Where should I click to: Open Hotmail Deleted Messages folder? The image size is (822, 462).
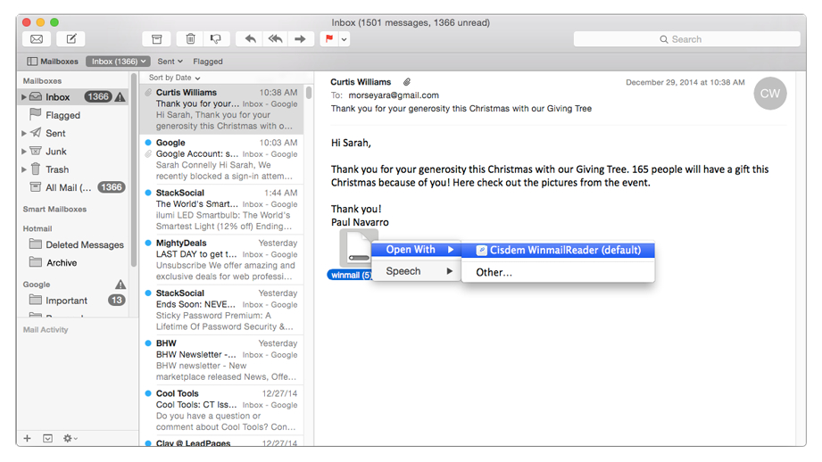(76, 244)
